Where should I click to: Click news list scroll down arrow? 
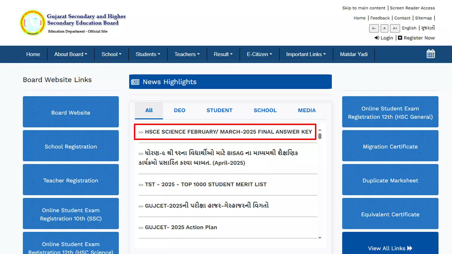pyautogui.click(x=320, y=238)
